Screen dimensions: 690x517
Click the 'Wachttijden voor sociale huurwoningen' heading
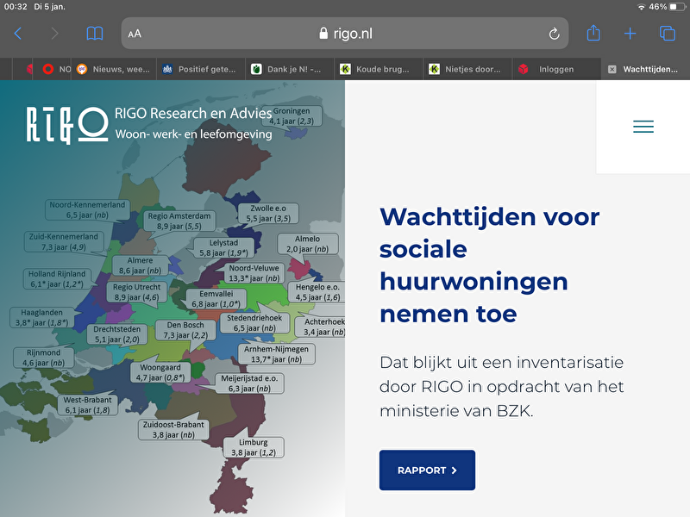[x=489, y=265]
